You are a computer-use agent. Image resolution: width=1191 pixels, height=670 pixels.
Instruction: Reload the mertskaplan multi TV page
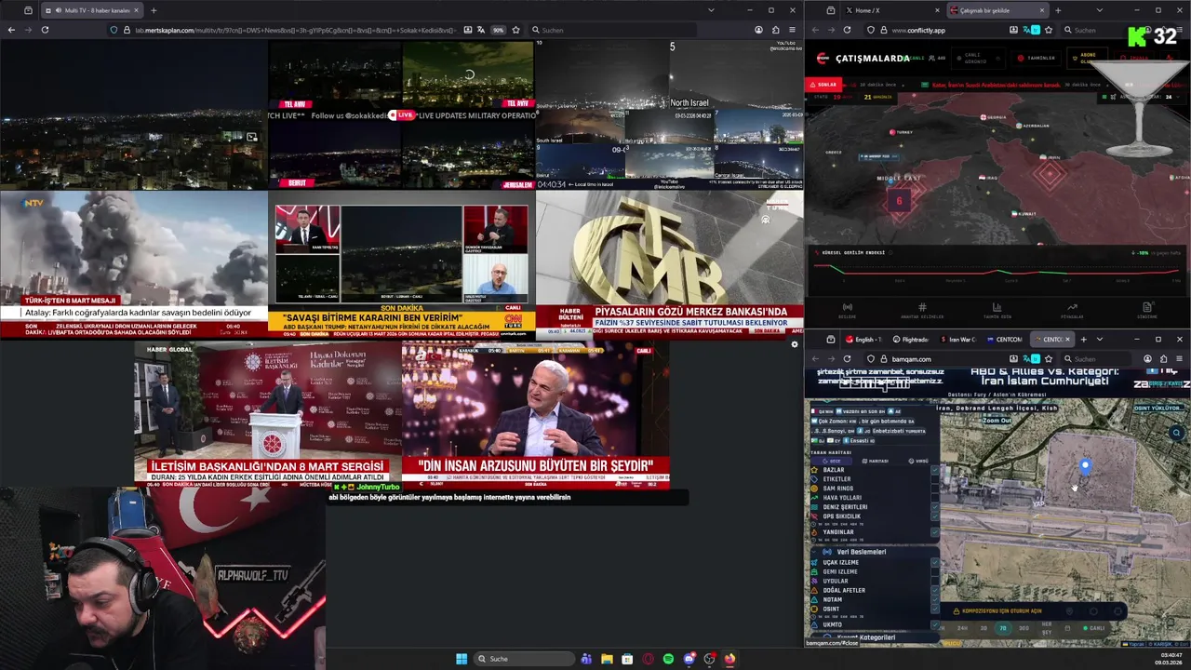coord(45,30)
